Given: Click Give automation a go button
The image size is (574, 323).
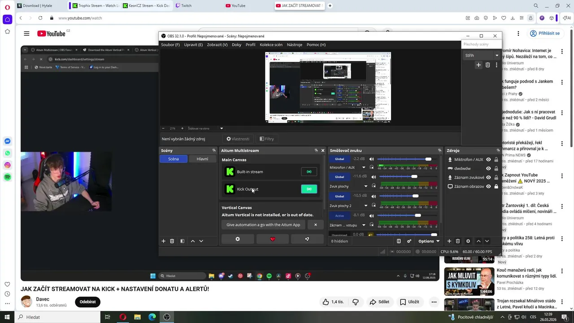Looking at the screenshot, I should click(263, 225).
